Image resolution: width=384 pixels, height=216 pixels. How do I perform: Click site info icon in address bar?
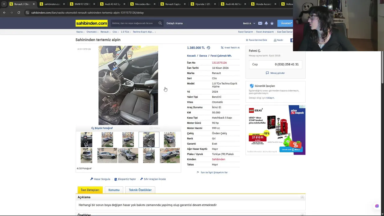(27, 13)
